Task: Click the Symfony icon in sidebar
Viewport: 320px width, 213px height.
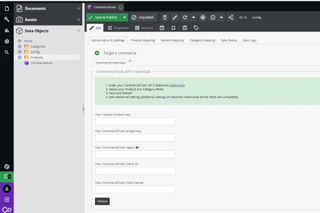Action: tap(7, 166)
